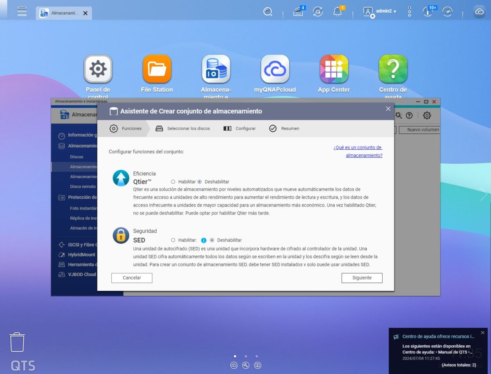Open the search tool in the top bar

coord(268,12)
